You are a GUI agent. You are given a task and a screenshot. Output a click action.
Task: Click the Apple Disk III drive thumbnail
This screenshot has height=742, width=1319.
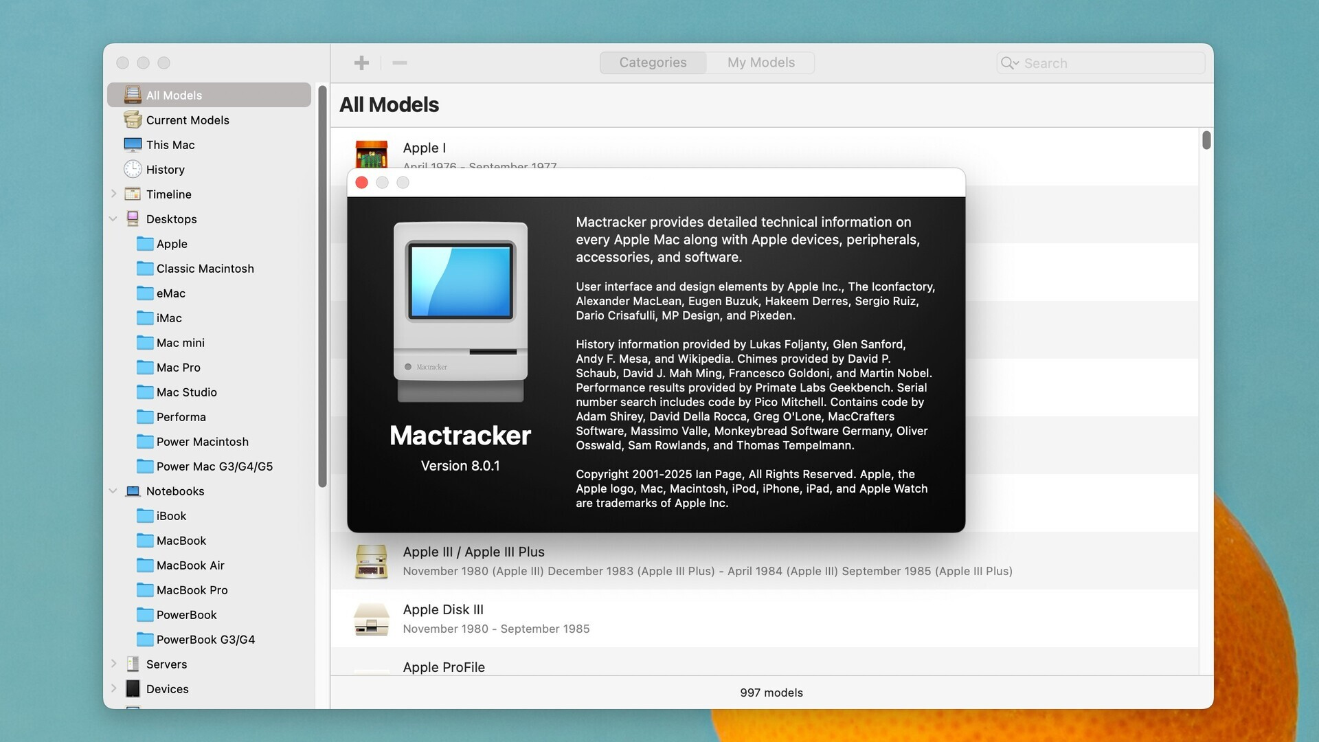click(x=371, y=618)
